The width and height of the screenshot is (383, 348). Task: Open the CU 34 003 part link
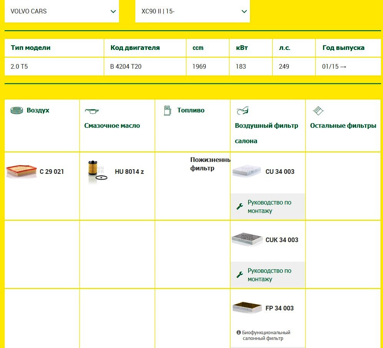(x=280, y=172)
